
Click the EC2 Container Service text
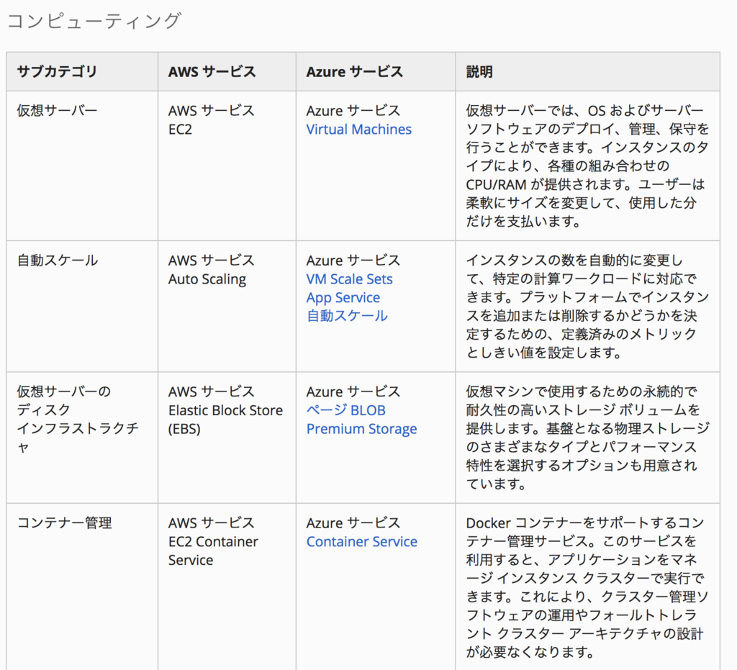[213, 551]
